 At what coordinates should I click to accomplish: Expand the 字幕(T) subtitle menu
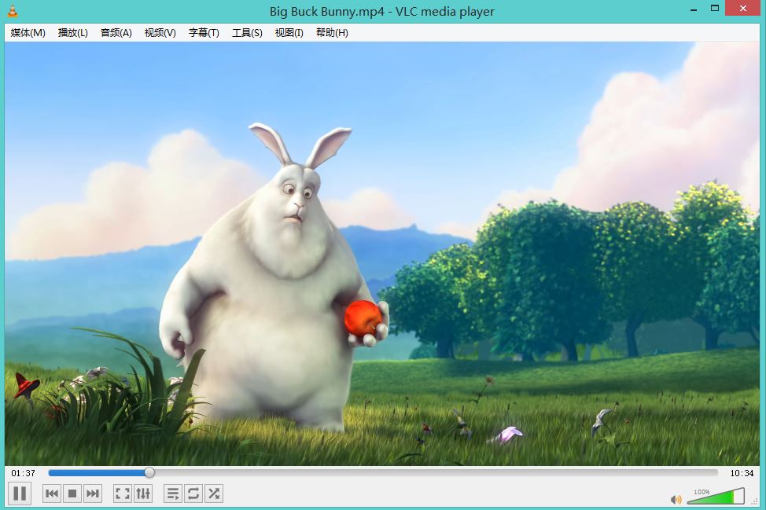[x=204, y=33]
